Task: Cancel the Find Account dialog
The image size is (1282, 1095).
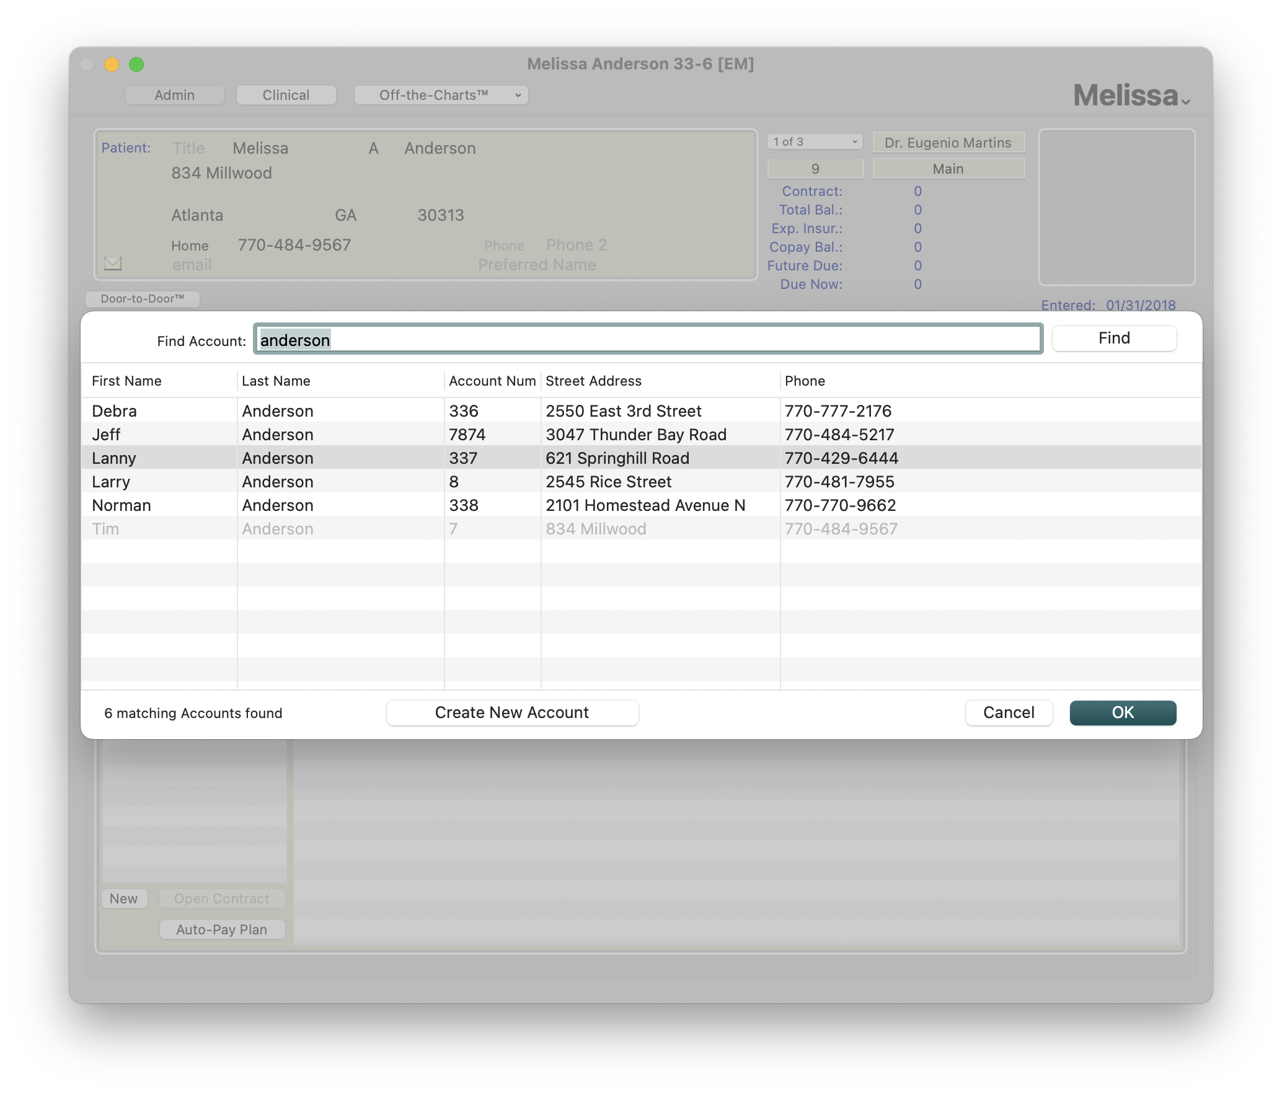Action: 1008,712
